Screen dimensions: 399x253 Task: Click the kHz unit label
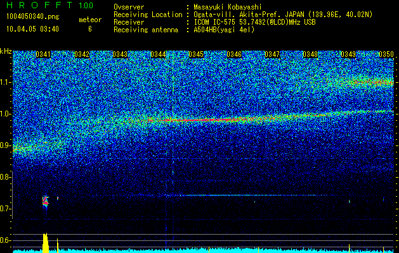click(6, 51)
